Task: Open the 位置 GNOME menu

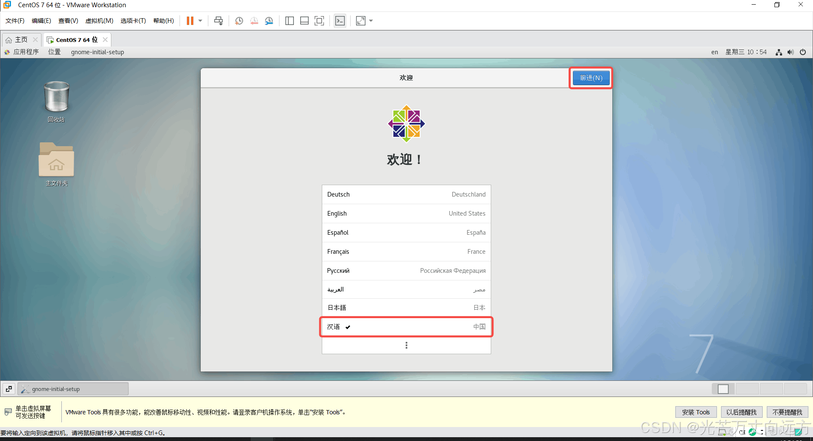Action: point(54,52)
